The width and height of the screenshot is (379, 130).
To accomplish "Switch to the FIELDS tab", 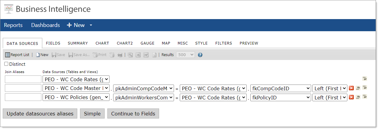I will [x=53, y=43].
